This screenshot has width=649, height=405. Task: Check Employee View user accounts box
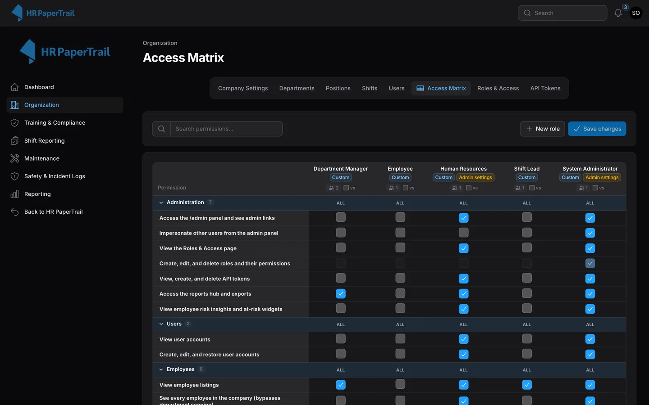click(400, 338)
